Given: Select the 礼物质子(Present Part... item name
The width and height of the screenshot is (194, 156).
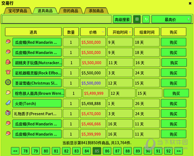Looking at the screenshot, I should tap(37, 114).
